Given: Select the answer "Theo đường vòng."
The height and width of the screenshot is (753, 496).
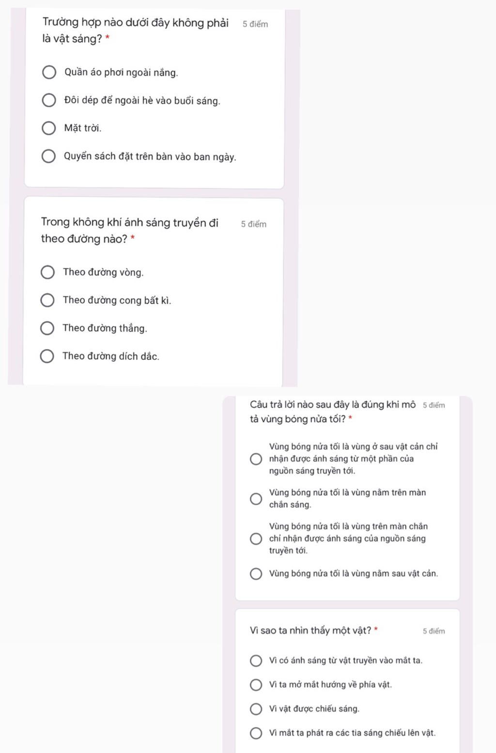Looking at the screenshot, I should pyautogui.click(x=47, y=272).
